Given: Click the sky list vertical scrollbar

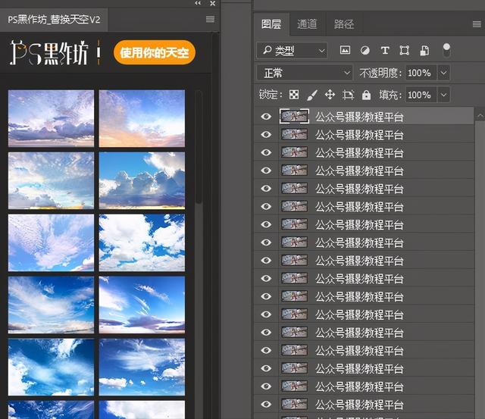Looking at the screenshot, I should 199,147.
